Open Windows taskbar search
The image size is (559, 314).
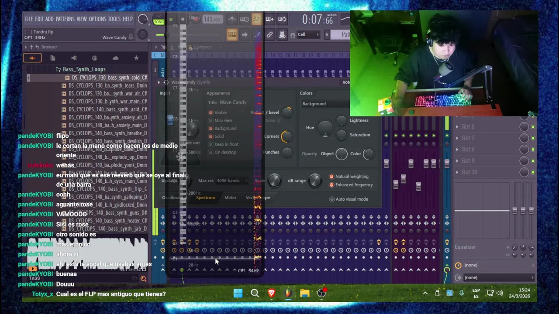(x=255, y=294)
